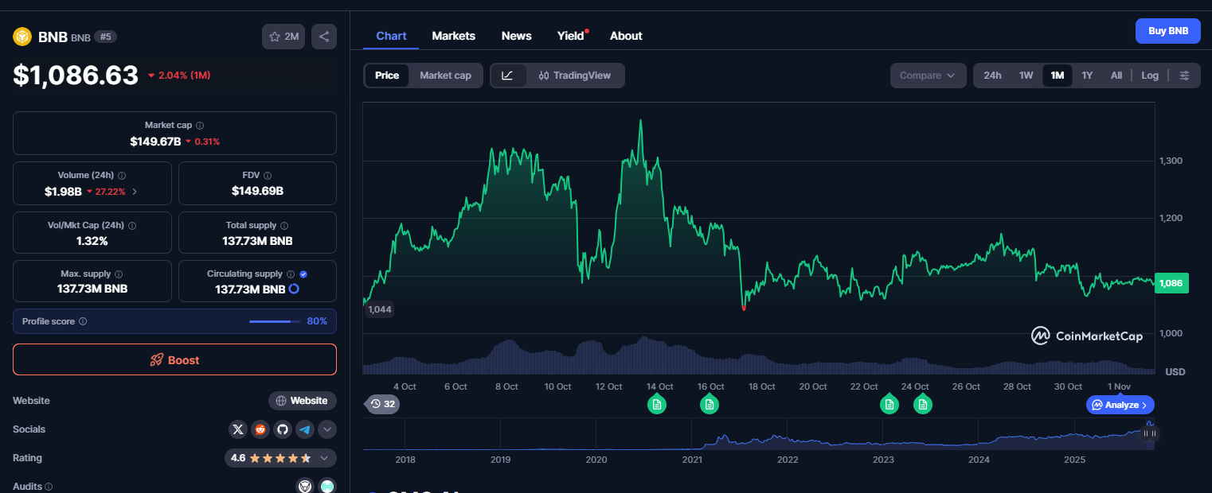Viewport: 1212px width, 493px height.
Task: Add BNB to watchlist with star button
Action: [283, 37]
